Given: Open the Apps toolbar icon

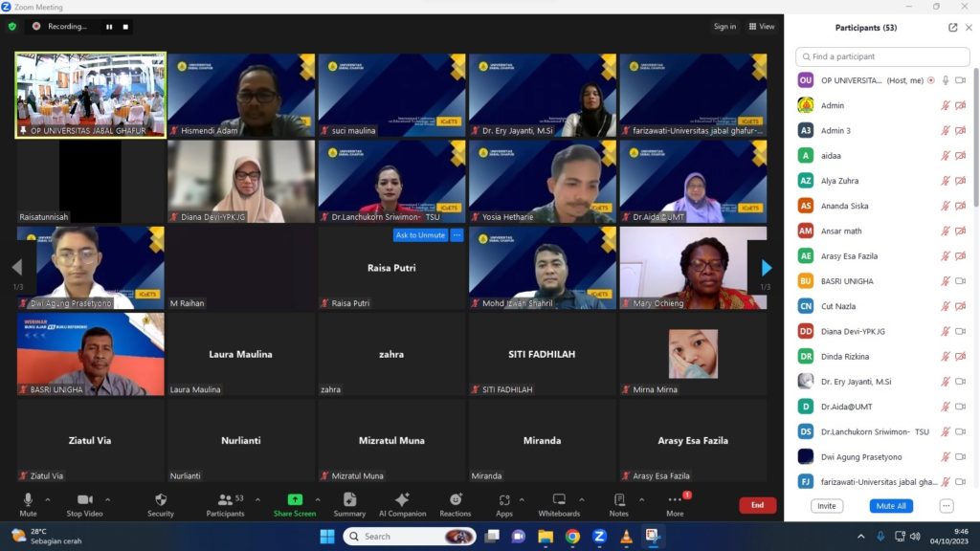Looking at the screenshot, I should [503, 499].
